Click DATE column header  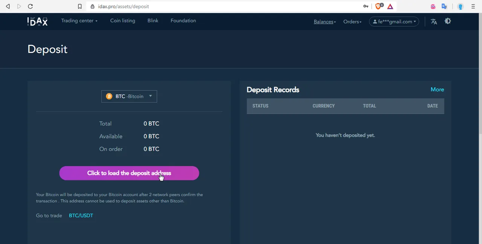pos(433,106)
